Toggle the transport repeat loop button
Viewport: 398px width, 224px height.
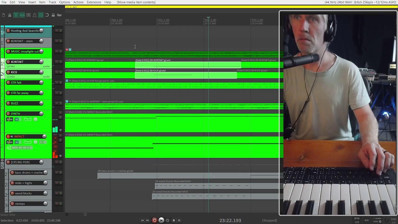[x=168, y=220]
